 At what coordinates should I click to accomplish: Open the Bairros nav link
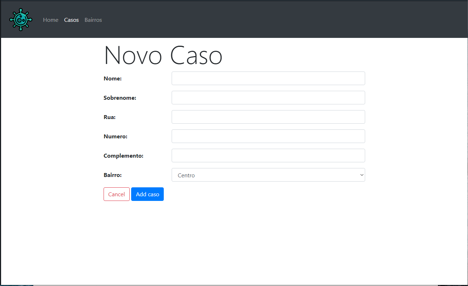93,20
